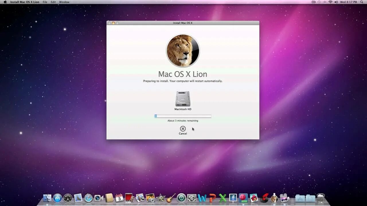Screen dimensions: 367x206
Task: Launch Microsoft Excel from the Dock
Action: [222, 198]
